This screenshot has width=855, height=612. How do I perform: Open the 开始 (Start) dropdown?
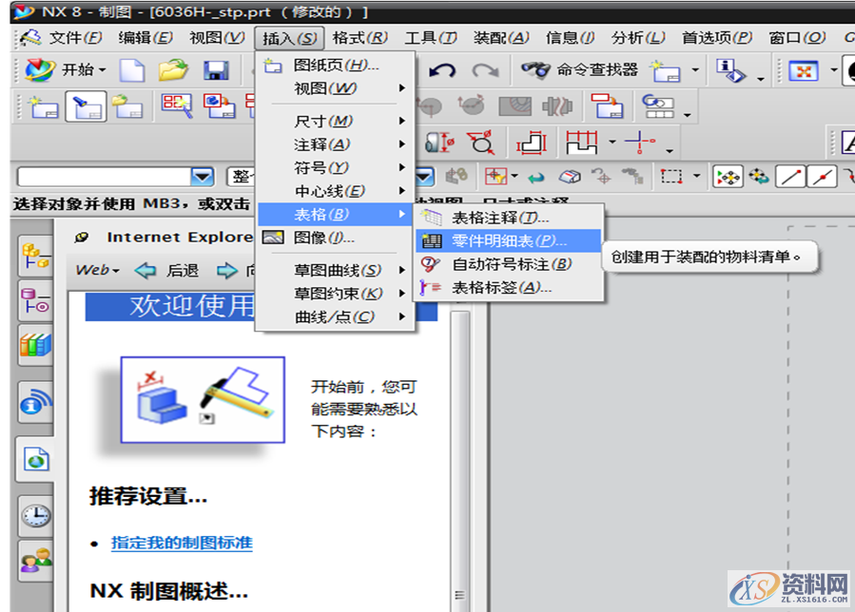[x=67, y=70]
